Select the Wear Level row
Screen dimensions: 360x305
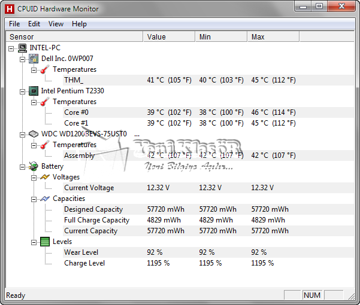coord(81,252)
